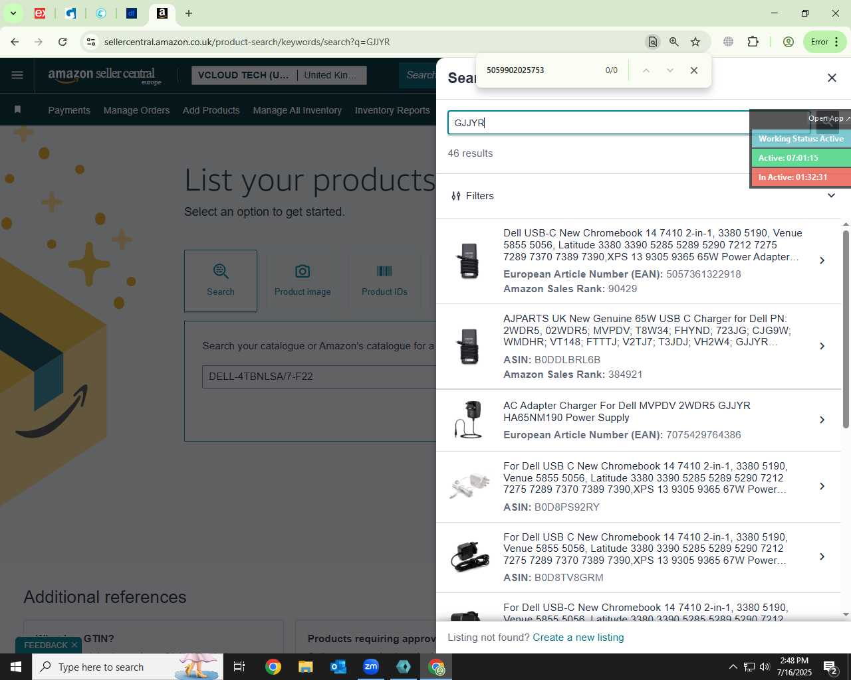Viewport: 851px width, 680px height.
Task: Expand the B0D8PS92RY result arrow
Action: pos(822,486)
